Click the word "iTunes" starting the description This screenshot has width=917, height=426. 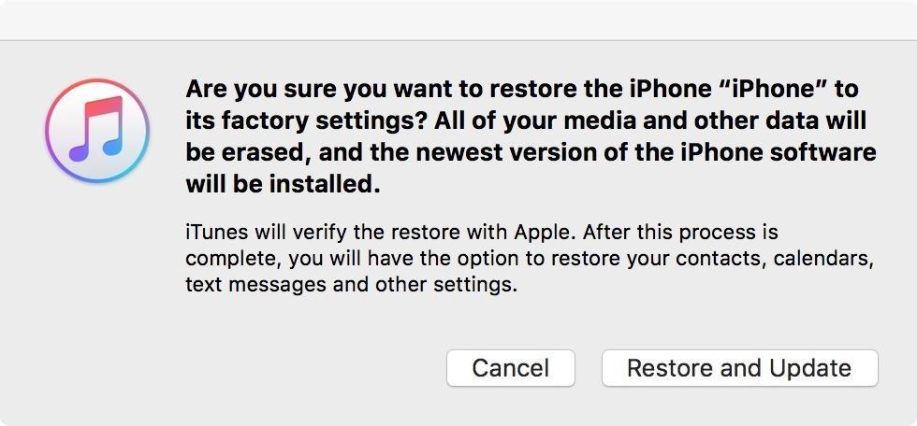(211, 232)
